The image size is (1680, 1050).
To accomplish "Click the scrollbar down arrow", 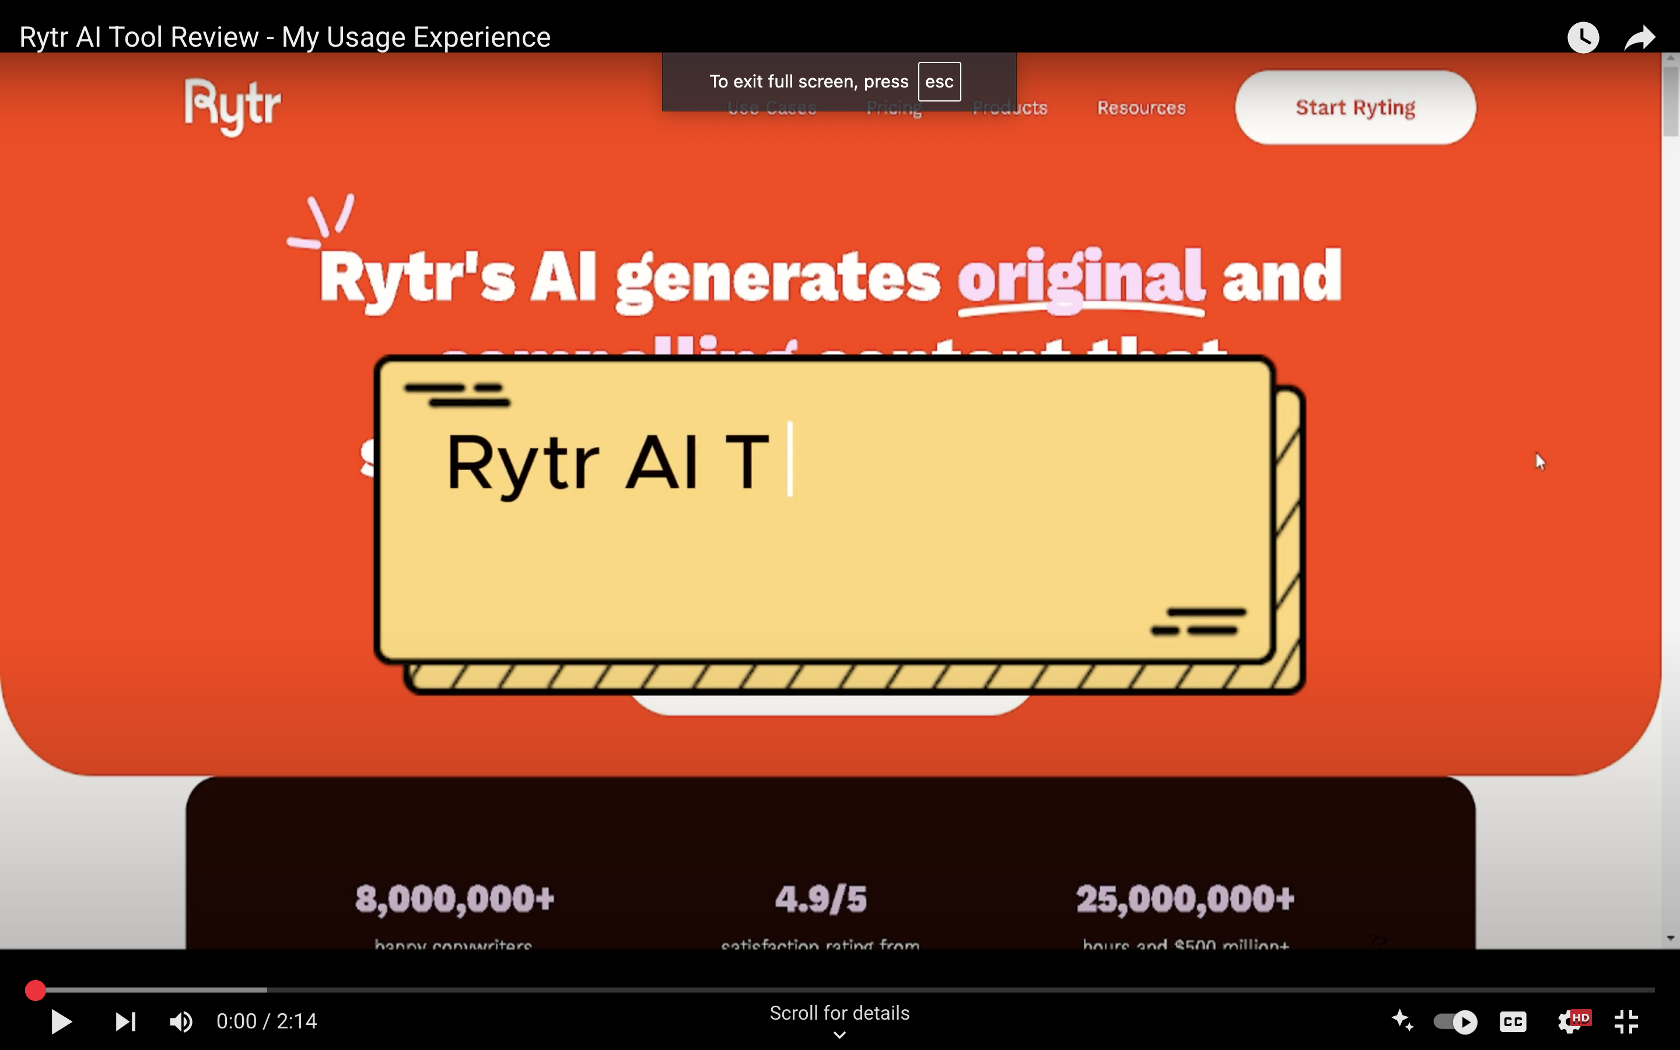I will click(x=1670, y=938).
